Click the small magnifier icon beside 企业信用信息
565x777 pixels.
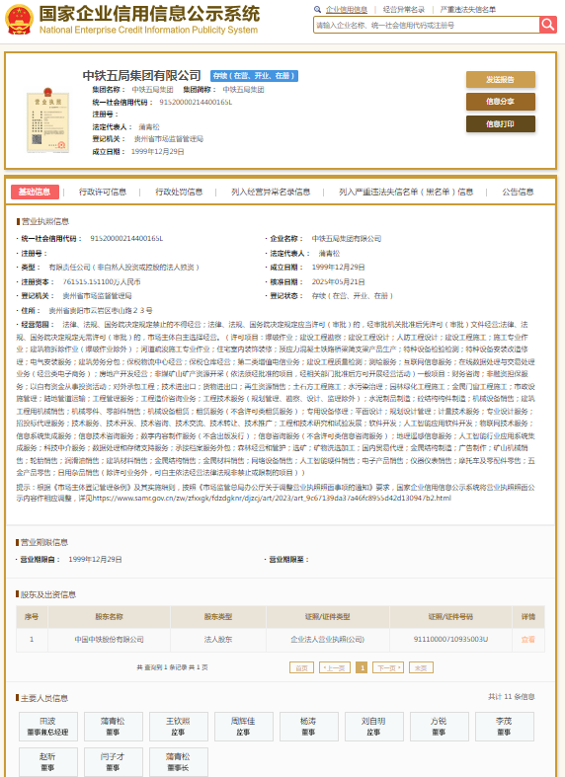317,10
